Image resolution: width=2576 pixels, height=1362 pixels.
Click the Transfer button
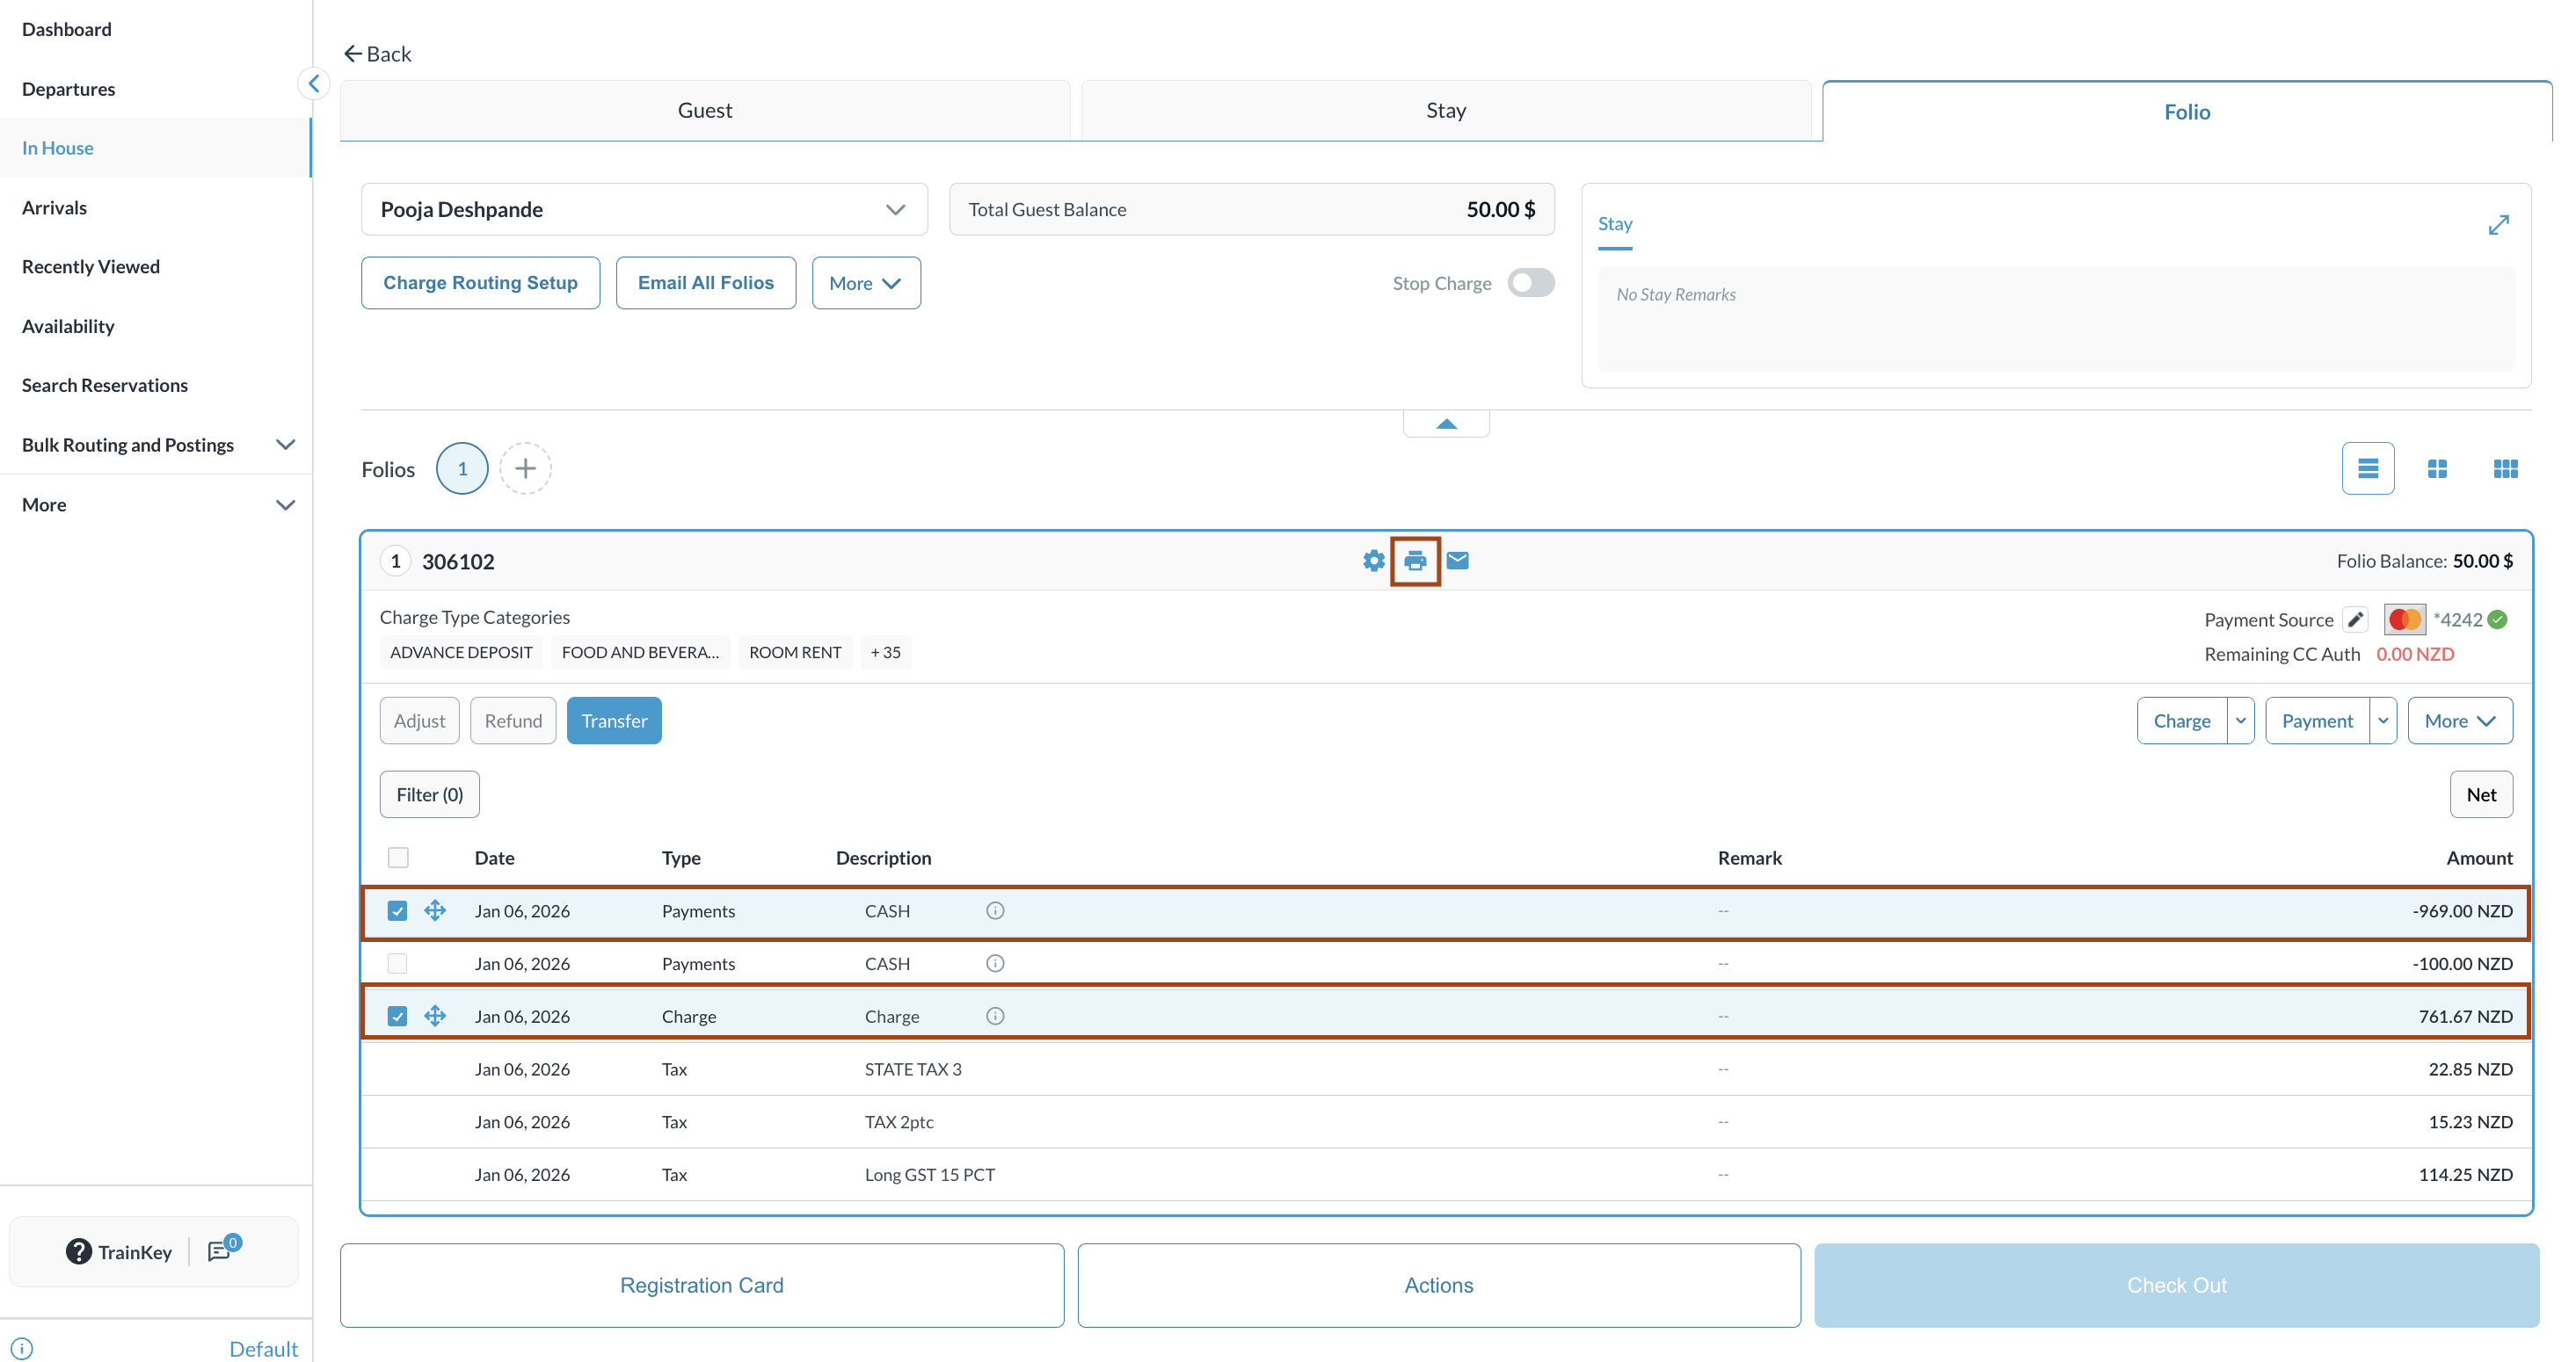coord(613,721)
